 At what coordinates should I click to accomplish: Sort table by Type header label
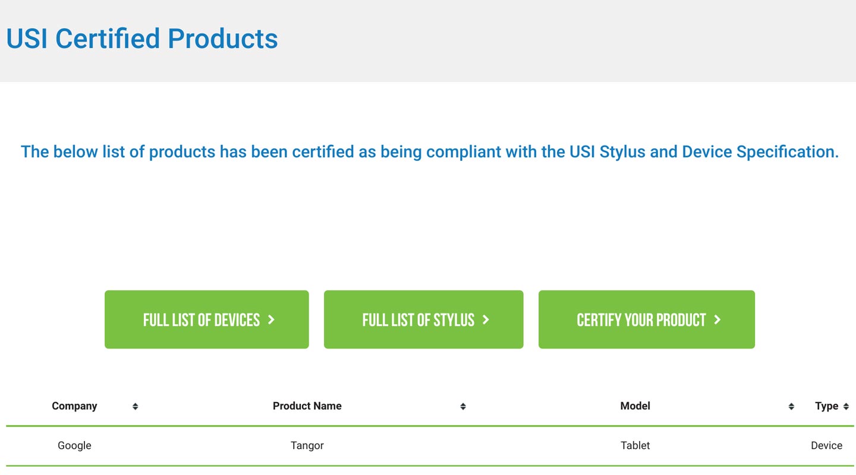tap(826, 406)
